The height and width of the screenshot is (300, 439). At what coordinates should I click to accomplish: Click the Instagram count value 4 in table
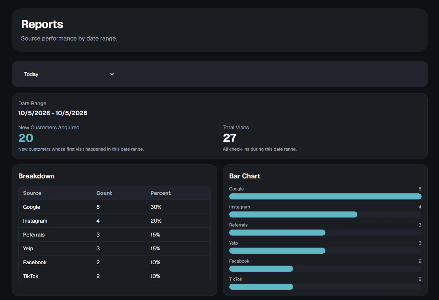(98, 221)
